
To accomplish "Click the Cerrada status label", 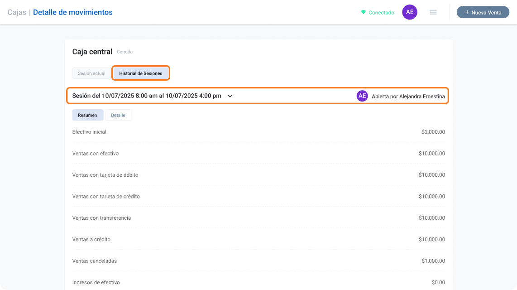I will [124, 52].
